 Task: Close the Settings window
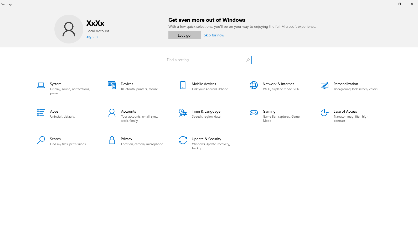(x=412, y=4)
